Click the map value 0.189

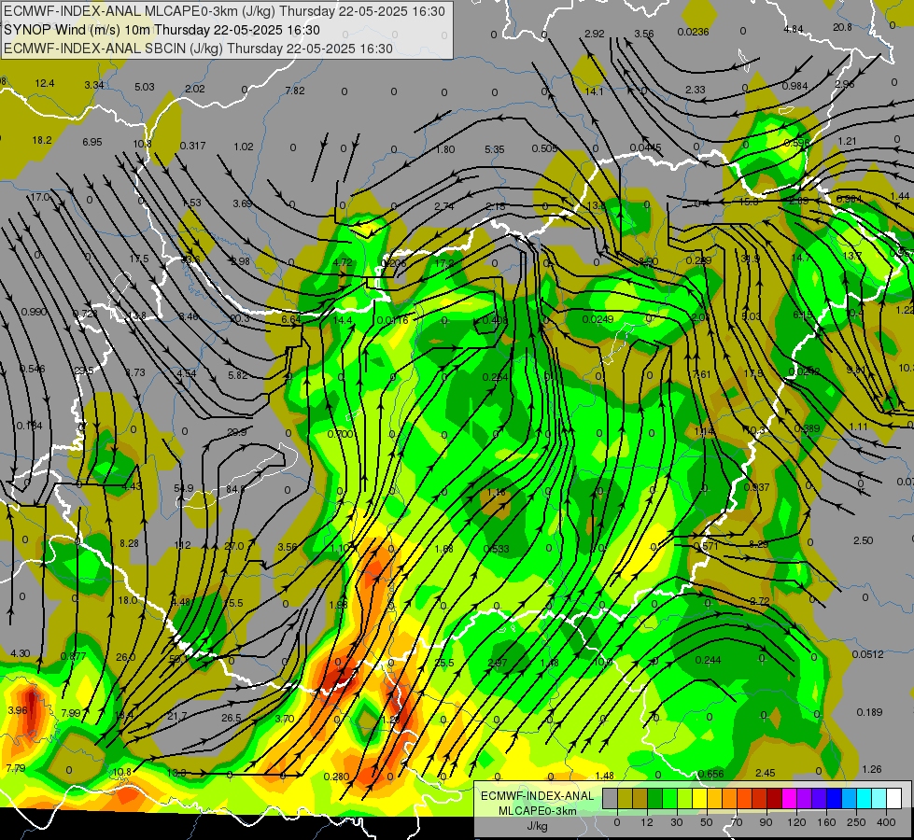870,712
